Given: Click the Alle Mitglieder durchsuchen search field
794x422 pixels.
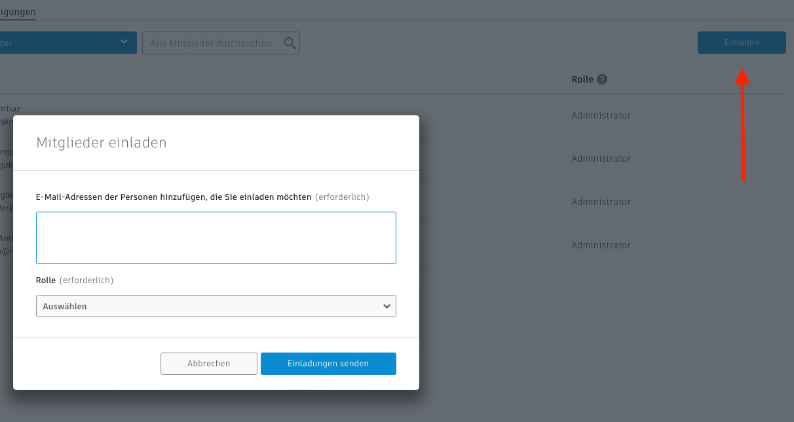Looking at the screenshot, I should (x=221, y=43).
